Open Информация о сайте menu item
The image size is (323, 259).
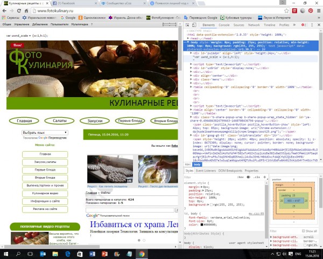tap(45, 201)
